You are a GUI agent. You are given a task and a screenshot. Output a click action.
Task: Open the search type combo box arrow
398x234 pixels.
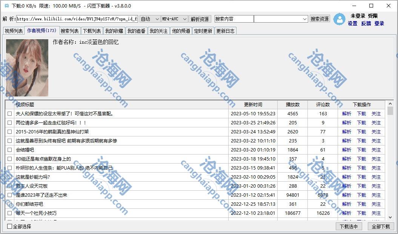305,19
